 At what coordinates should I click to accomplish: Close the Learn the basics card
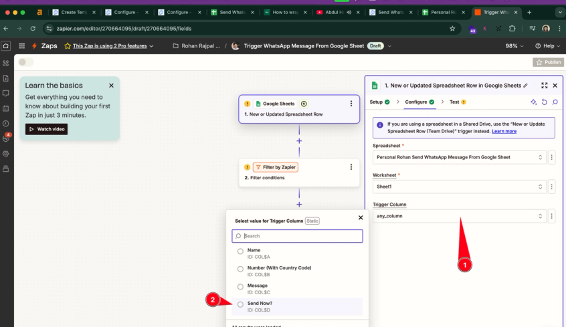tap(111, 86)
